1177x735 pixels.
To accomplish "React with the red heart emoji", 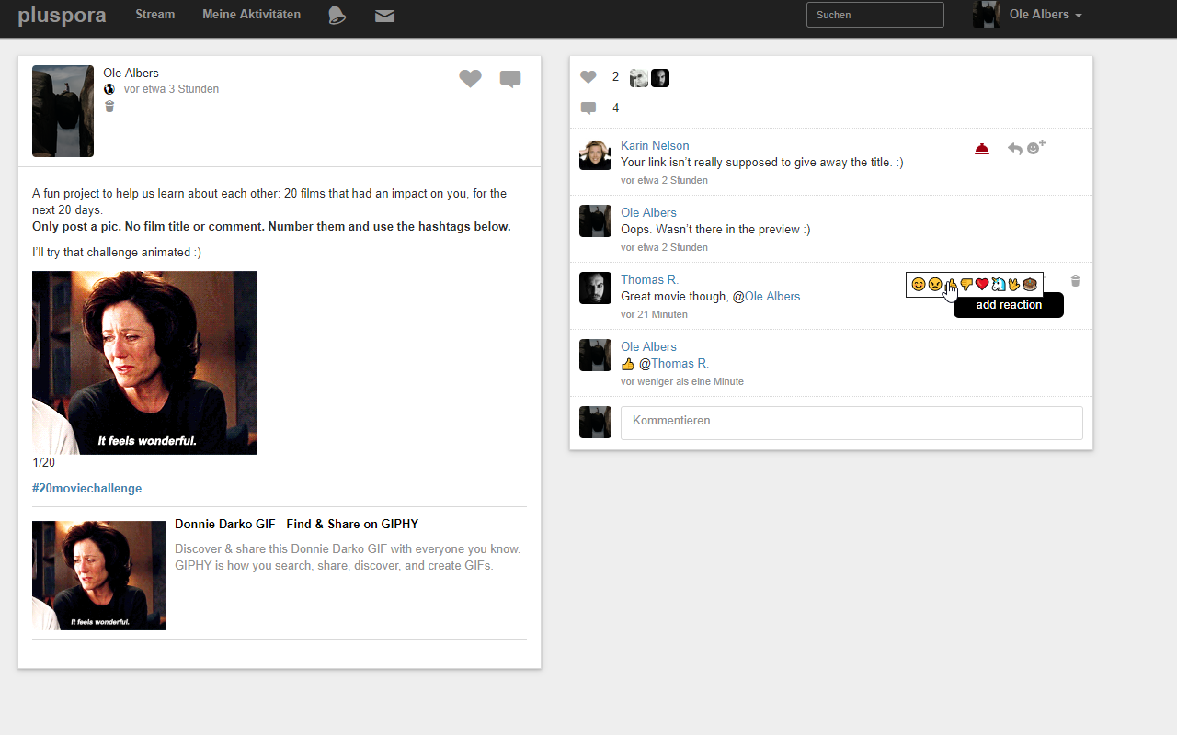I will pyautogui.click(x=982, y=285).
